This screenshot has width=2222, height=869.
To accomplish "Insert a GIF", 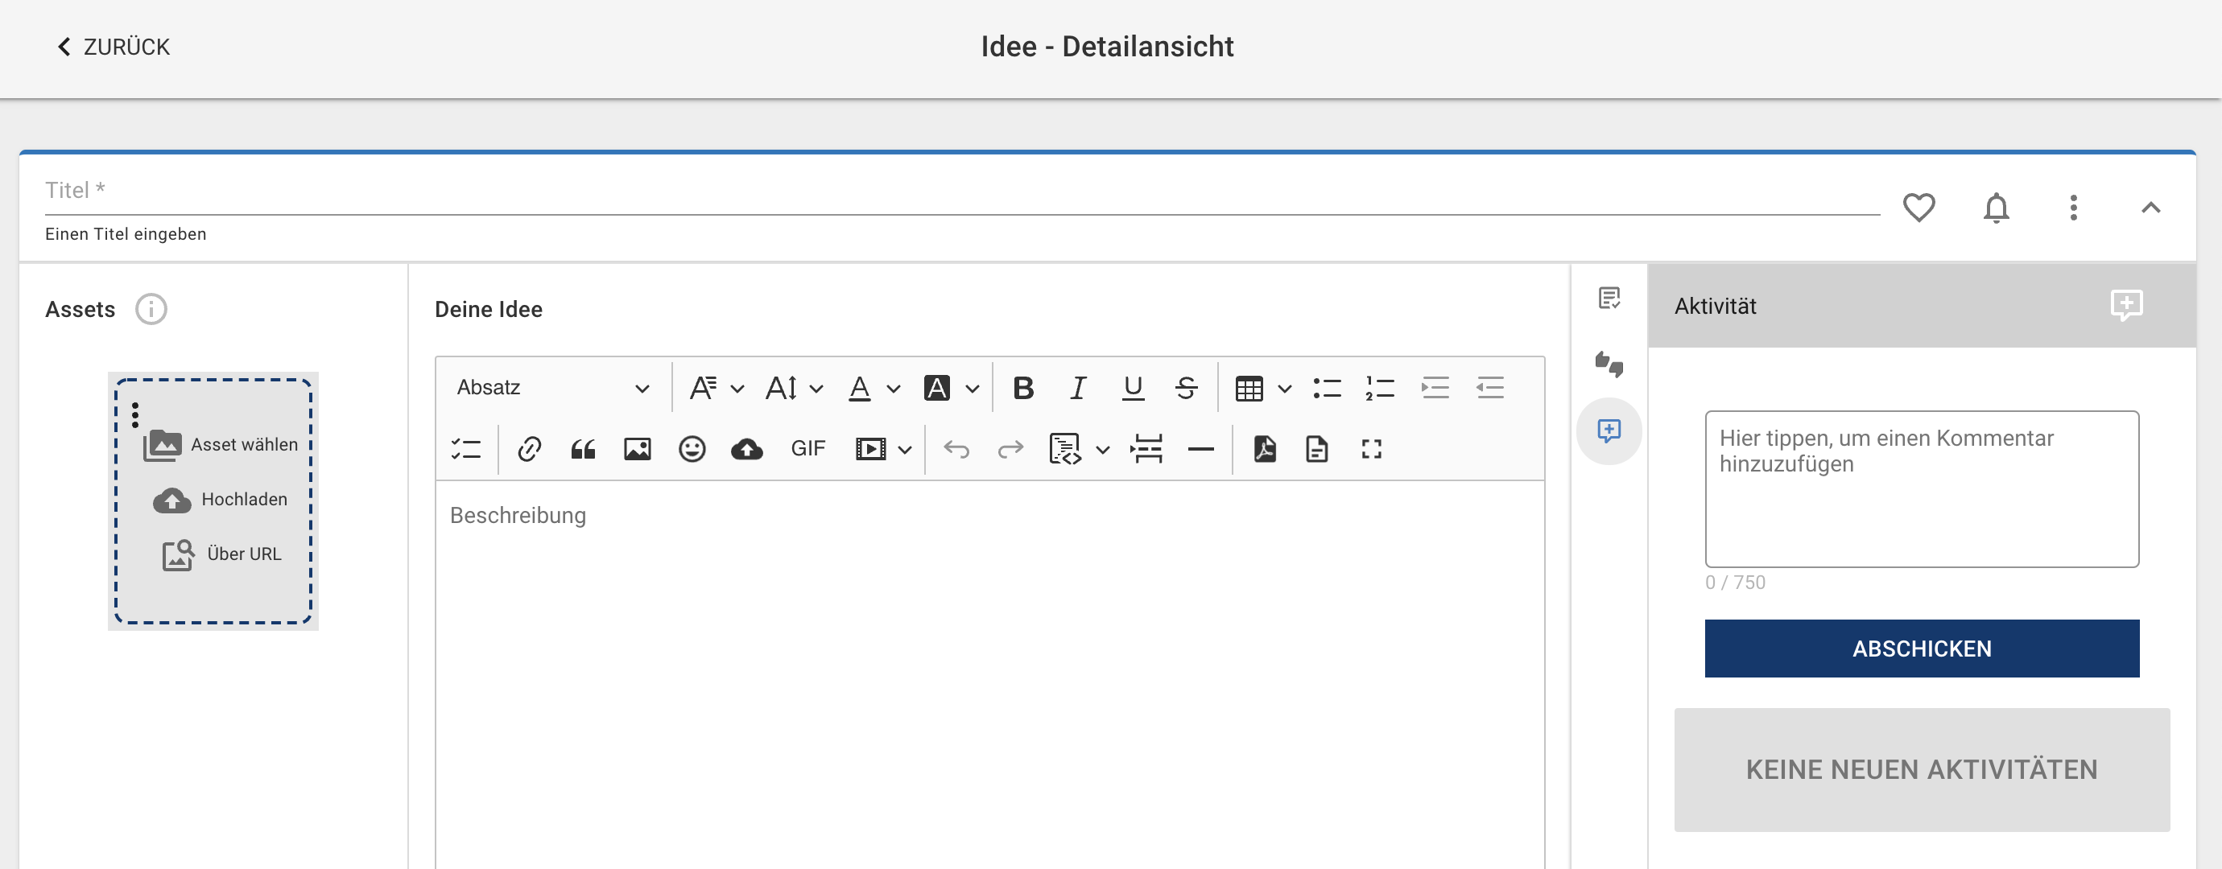I will [x=808, y=449].
